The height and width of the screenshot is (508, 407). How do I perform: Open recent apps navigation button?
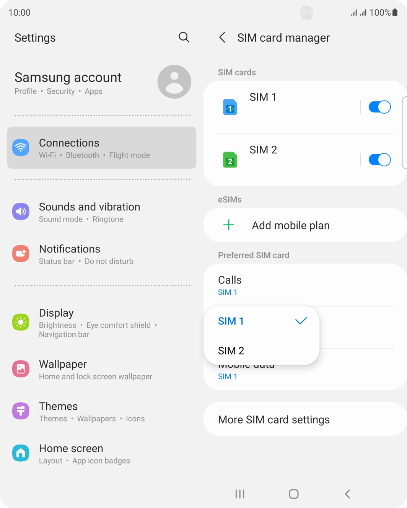tap(240, 494)
